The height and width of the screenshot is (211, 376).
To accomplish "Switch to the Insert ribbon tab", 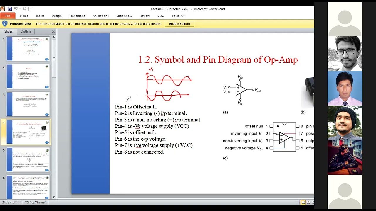I will [x=40, y=16].
